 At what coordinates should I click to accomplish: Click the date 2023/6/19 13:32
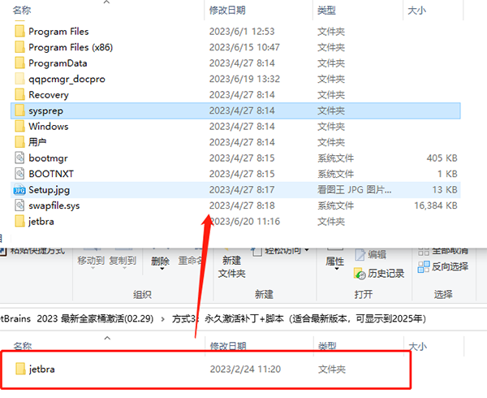point(244,79)
